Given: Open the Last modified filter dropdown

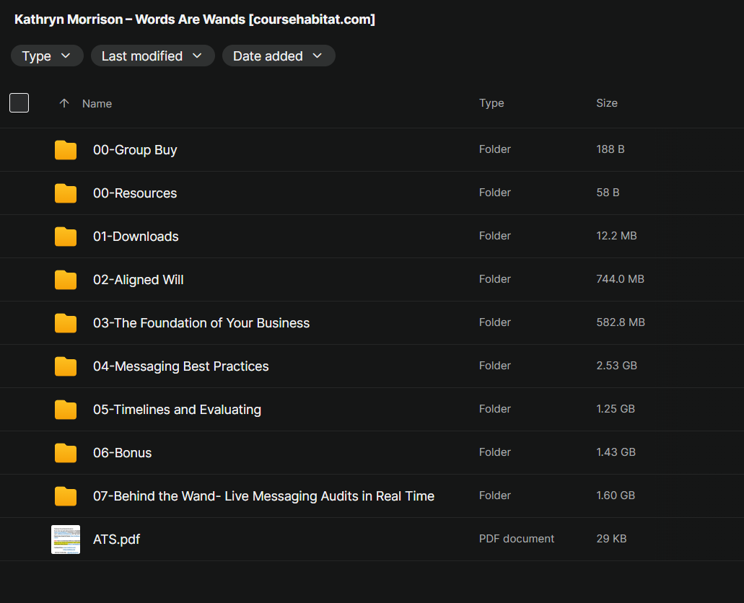Looking at the screenshot, I should tap(152, 56).
